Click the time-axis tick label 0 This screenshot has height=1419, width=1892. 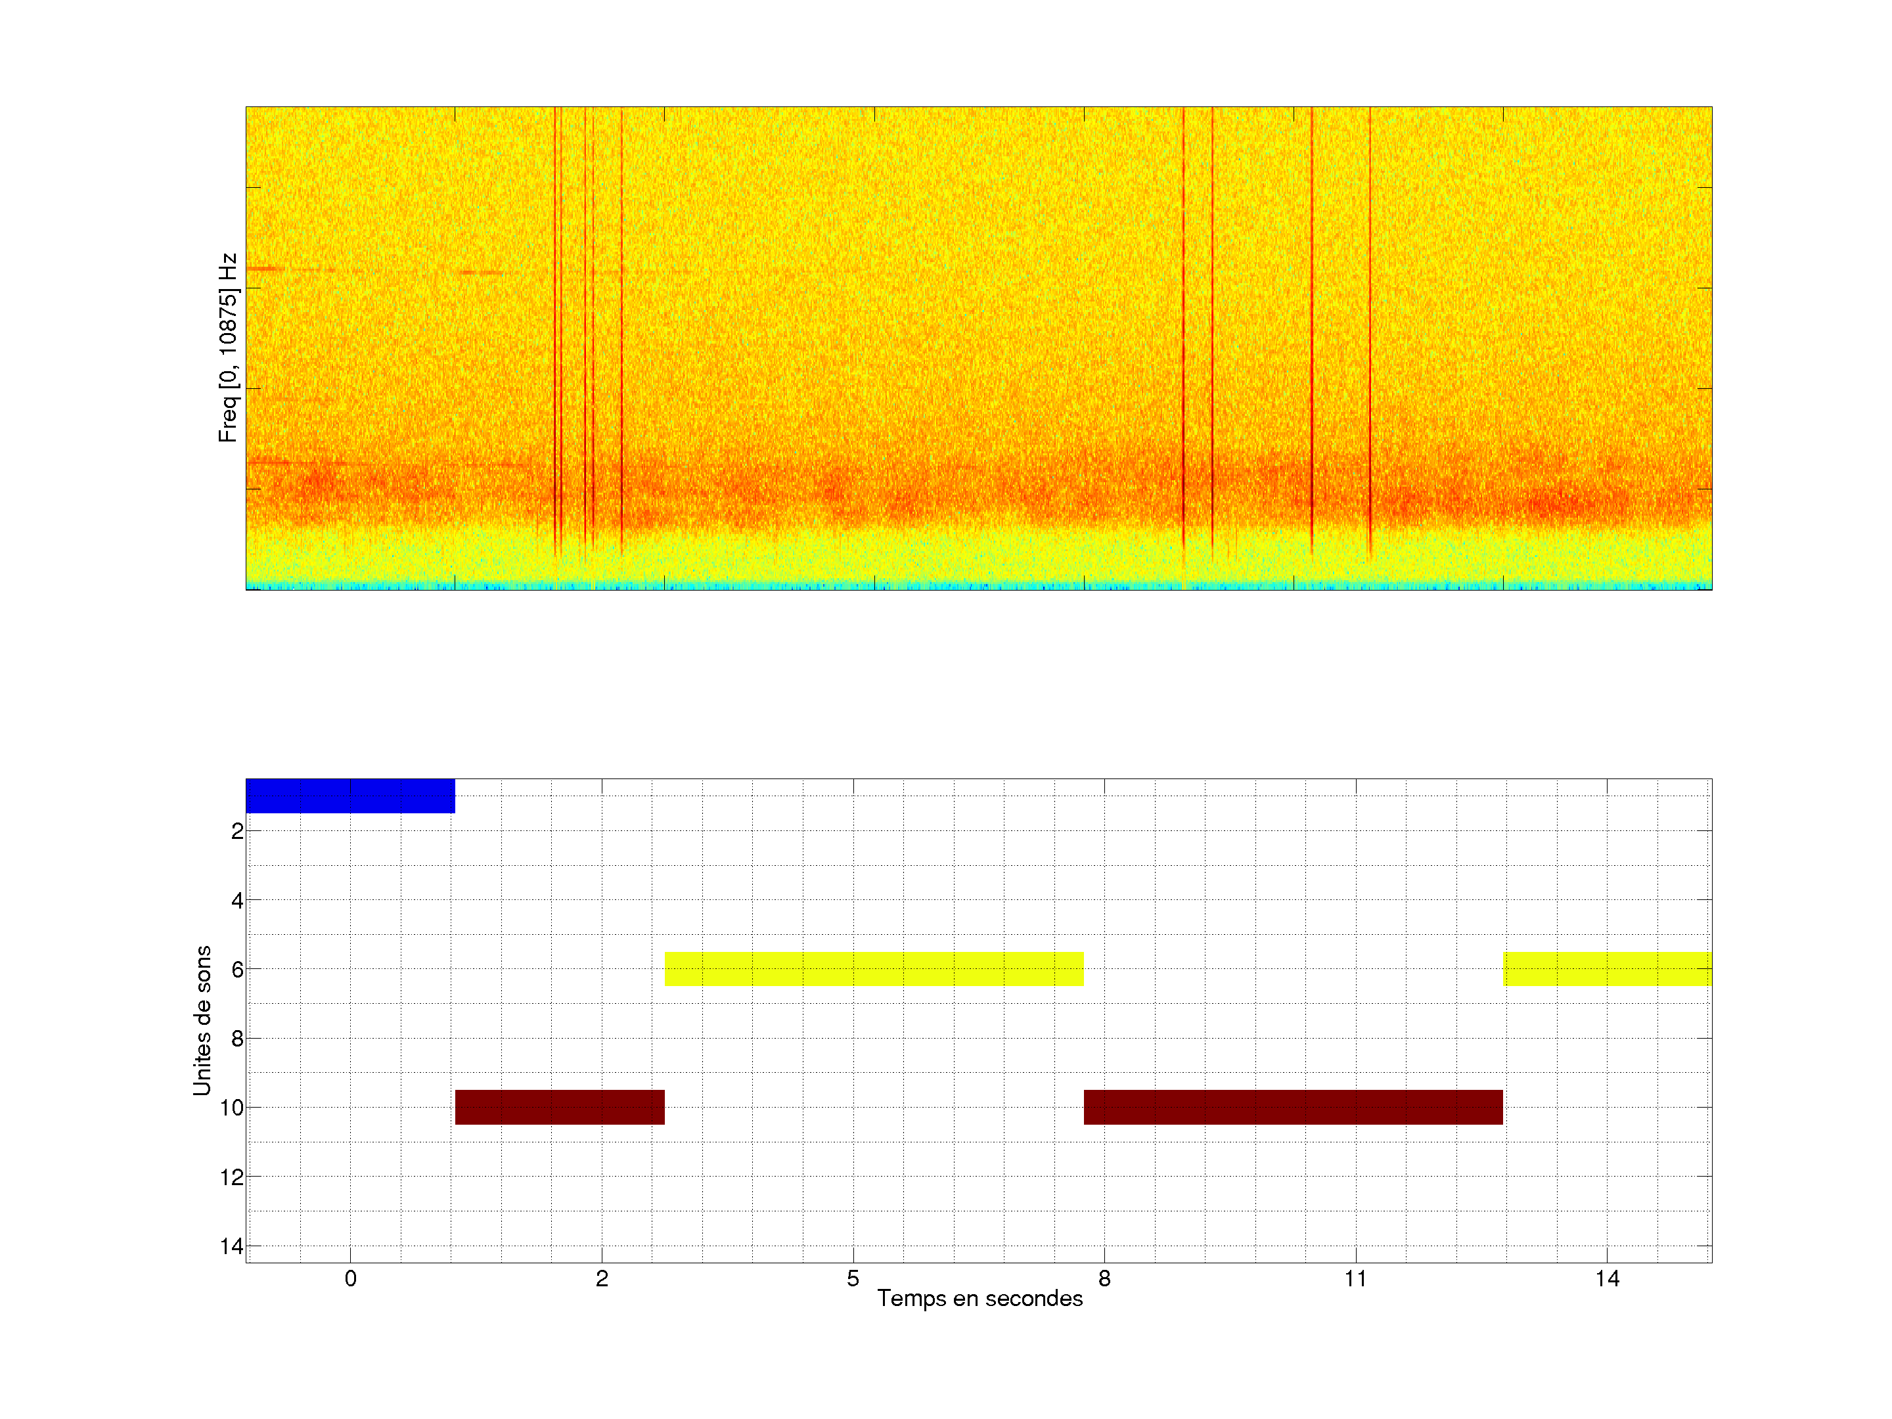pos(351,1278)
